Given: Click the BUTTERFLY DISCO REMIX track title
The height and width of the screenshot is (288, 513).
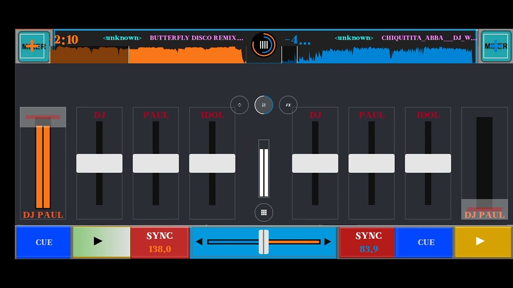Looking at the screenshot, I should coord(196,38).
